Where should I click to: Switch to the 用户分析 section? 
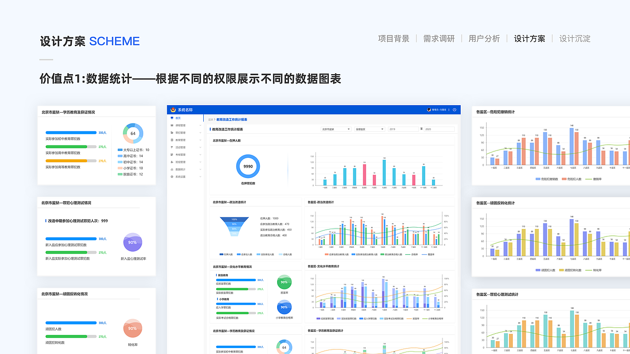[484, 38]
